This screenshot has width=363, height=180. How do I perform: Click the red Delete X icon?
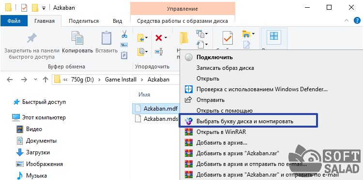coord(159,37)
